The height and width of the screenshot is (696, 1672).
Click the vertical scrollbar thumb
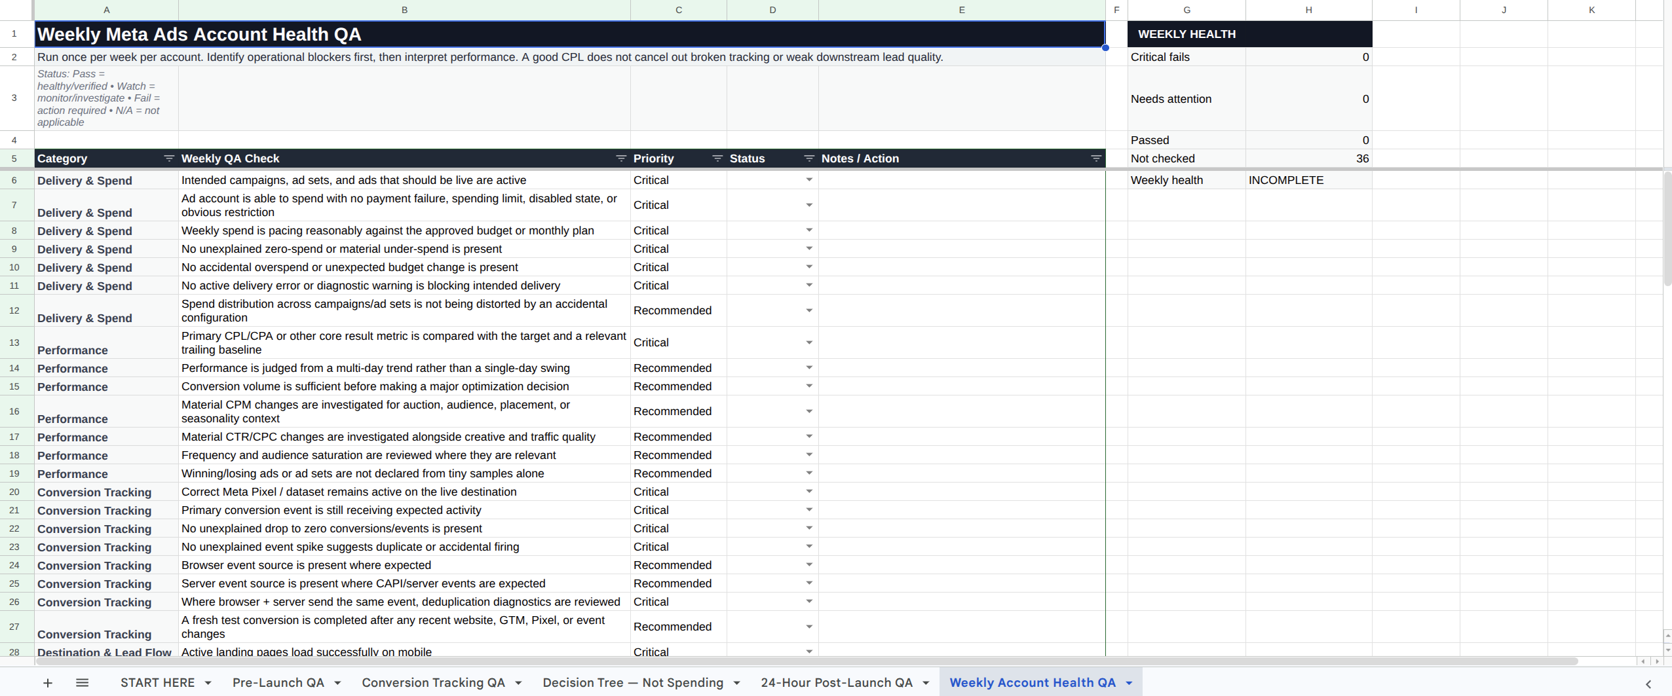pos(1667,229)
